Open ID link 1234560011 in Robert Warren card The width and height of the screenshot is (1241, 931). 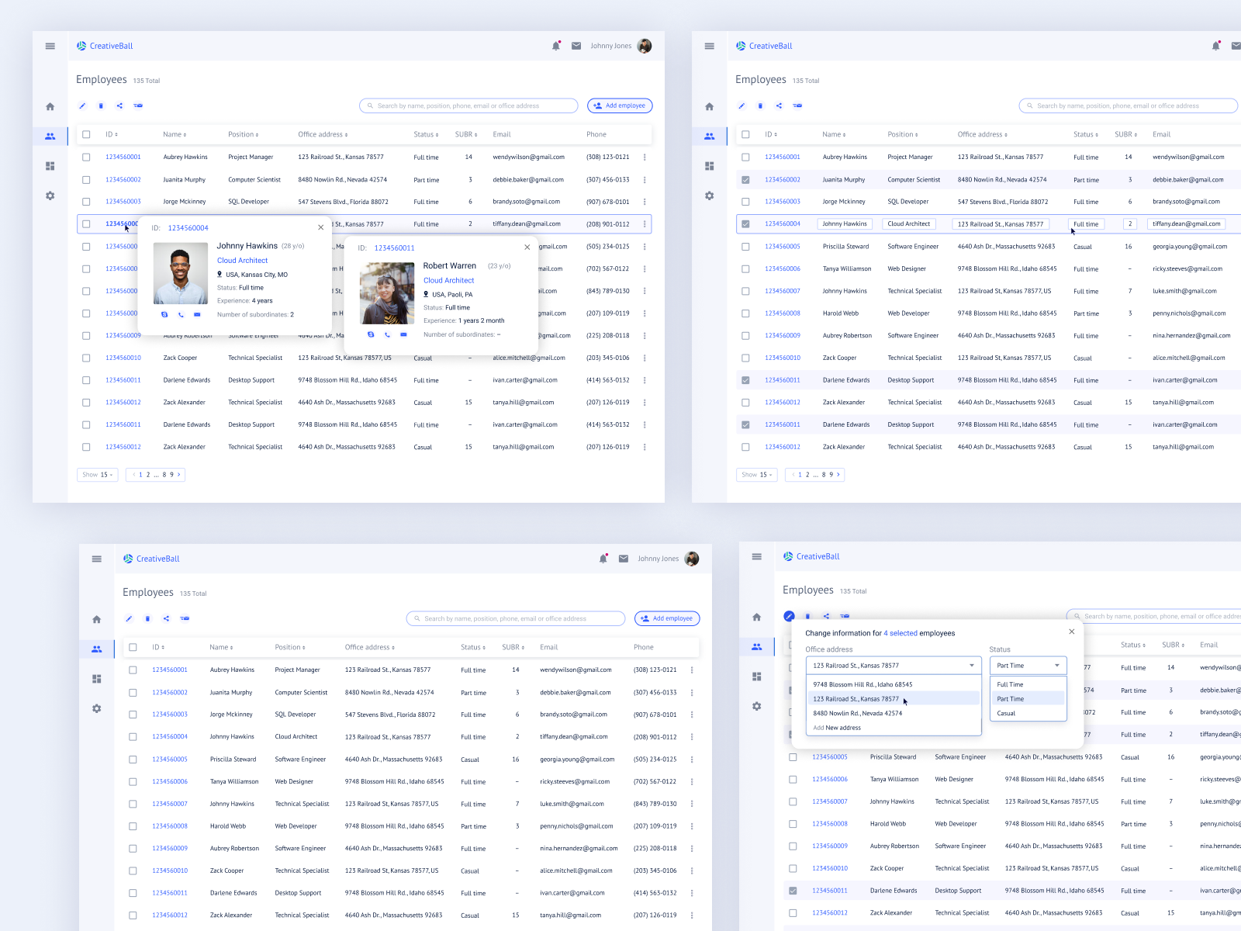(x=394, y=248)
